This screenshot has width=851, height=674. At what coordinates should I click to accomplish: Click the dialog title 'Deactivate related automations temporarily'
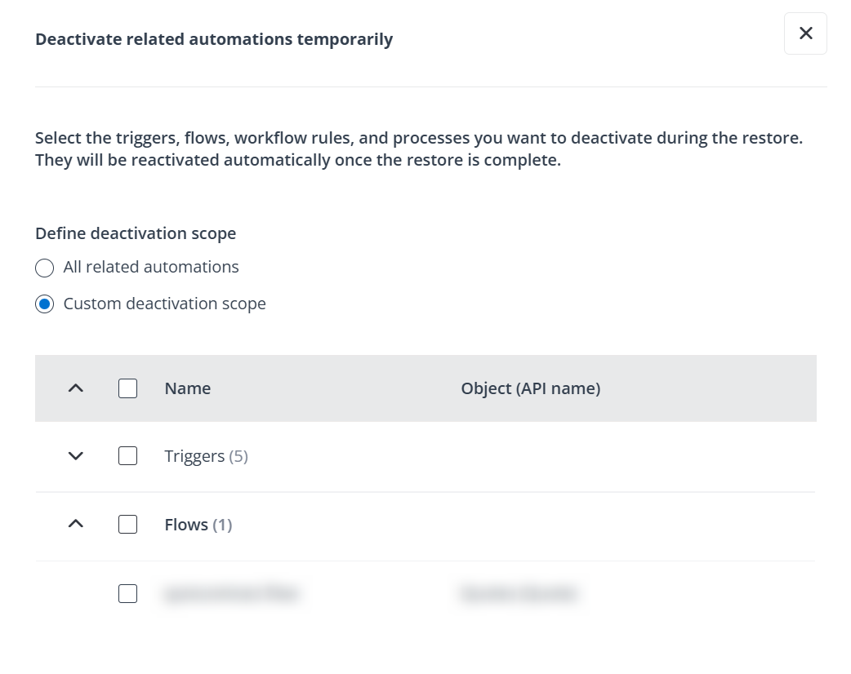click(x=214, y=39)
